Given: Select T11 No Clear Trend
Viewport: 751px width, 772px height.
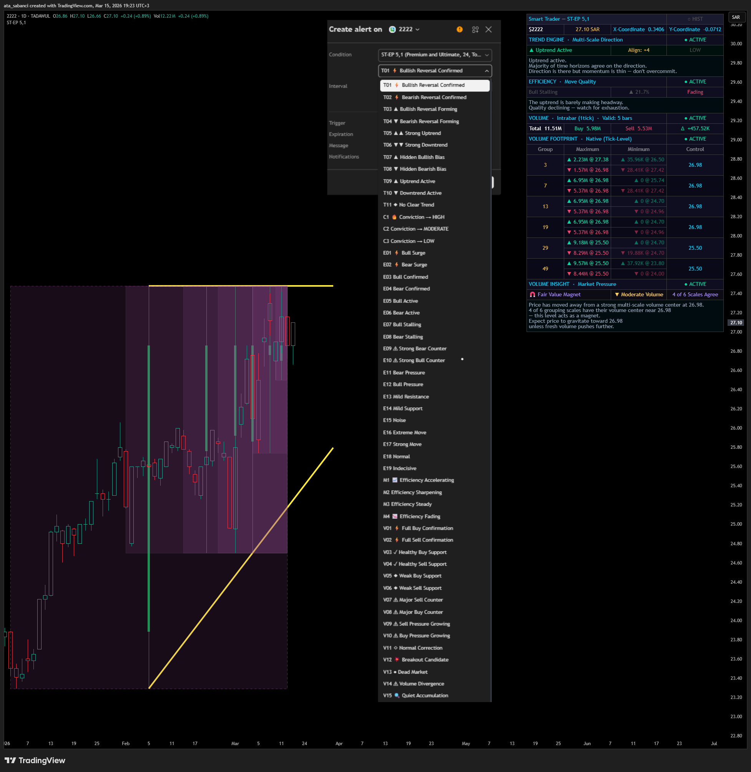Looking at the screenshot, I should [x=435, y=205].
